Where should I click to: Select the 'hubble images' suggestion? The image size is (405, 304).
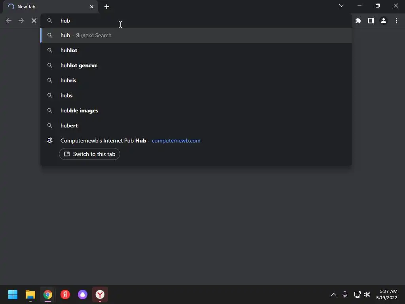click(196, 110)
